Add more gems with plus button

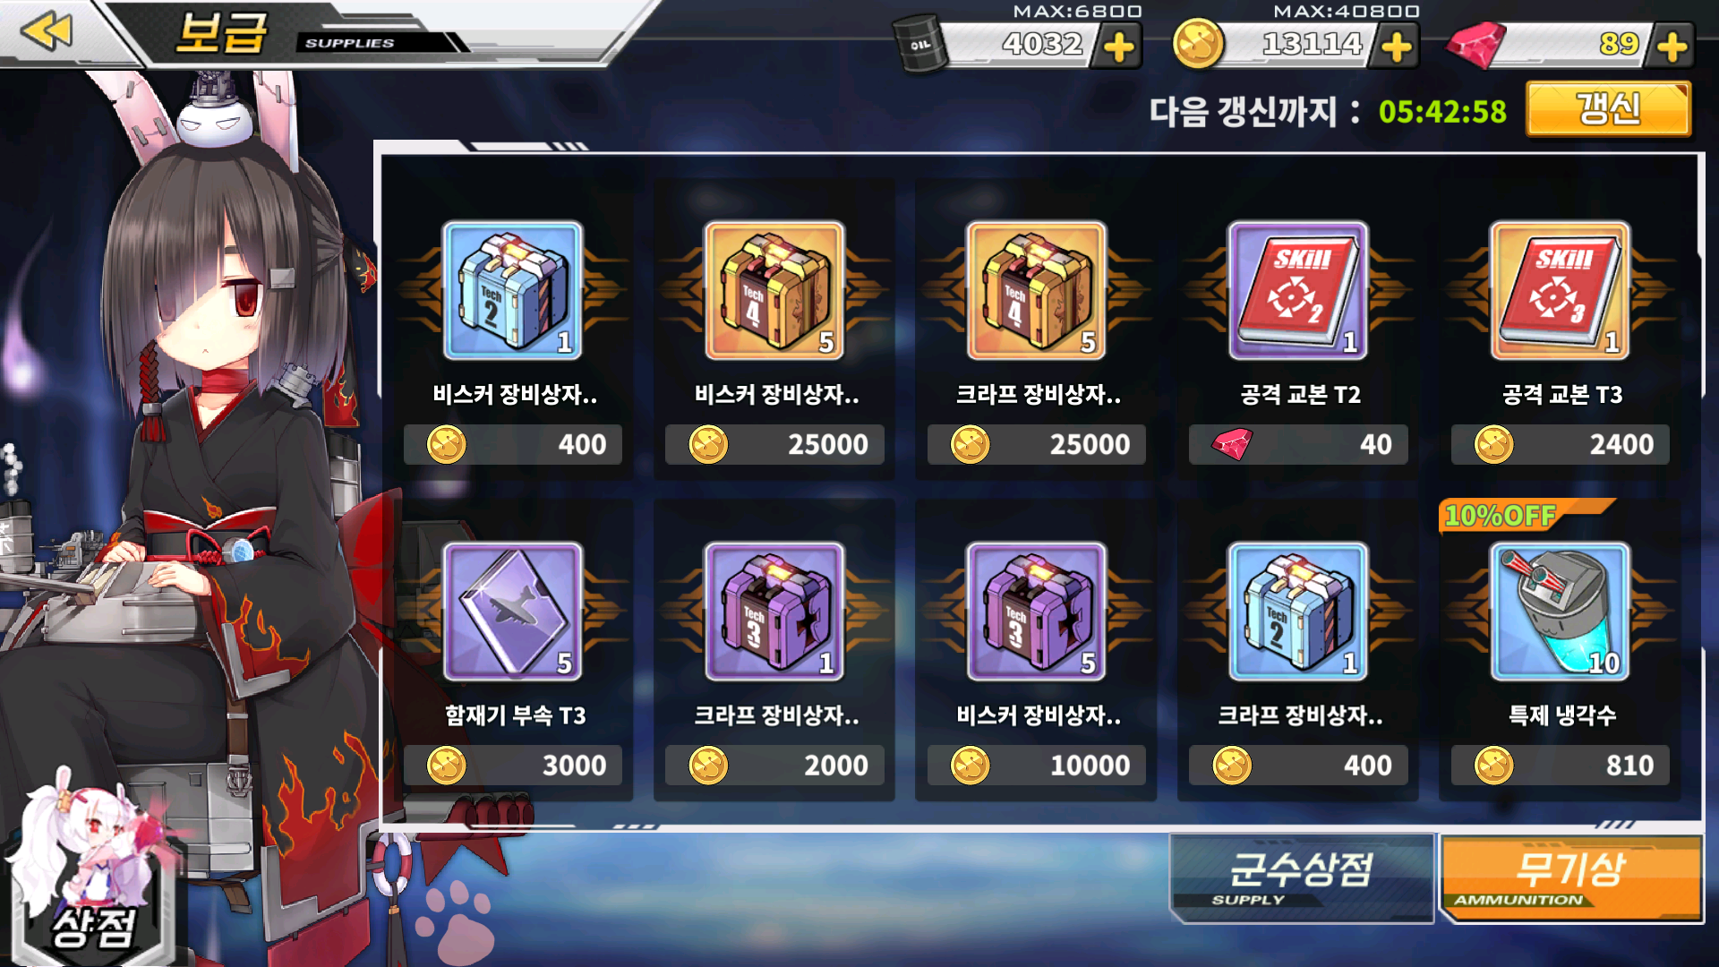pos(1672,47)
